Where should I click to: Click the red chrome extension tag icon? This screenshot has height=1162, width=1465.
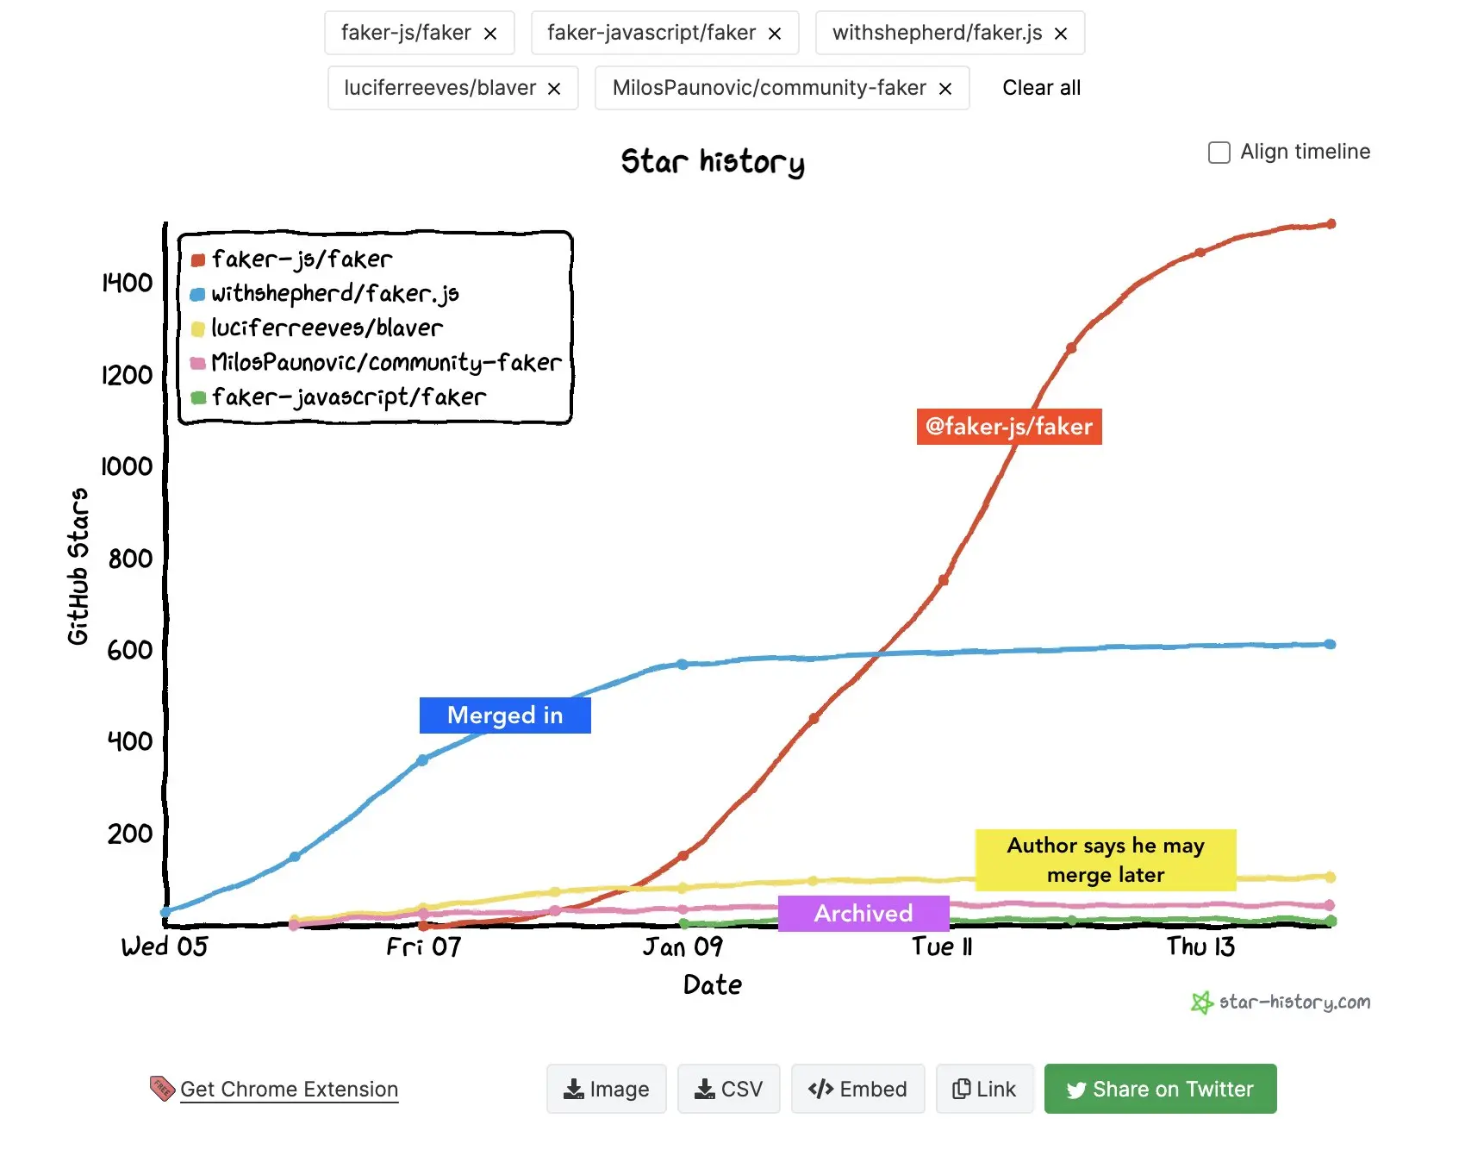162,1088
